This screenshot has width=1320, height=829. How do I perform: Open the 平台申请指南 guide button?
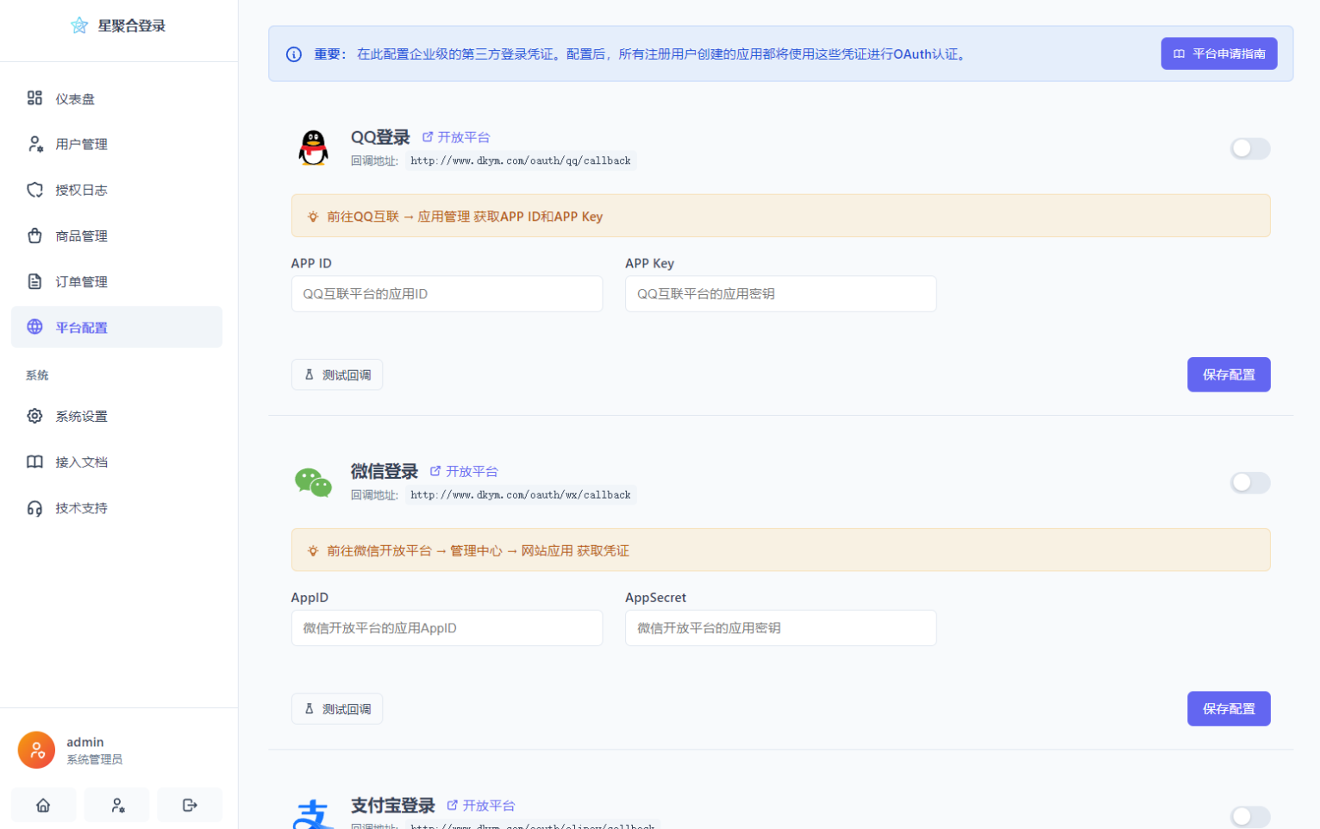[1218, 53]
